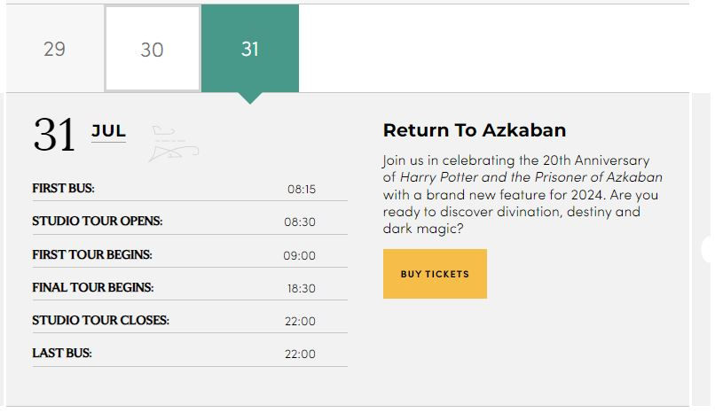715x413 pixels.
Task: Click the 18:30 final tour time
Action: click(x=302, y=288)
